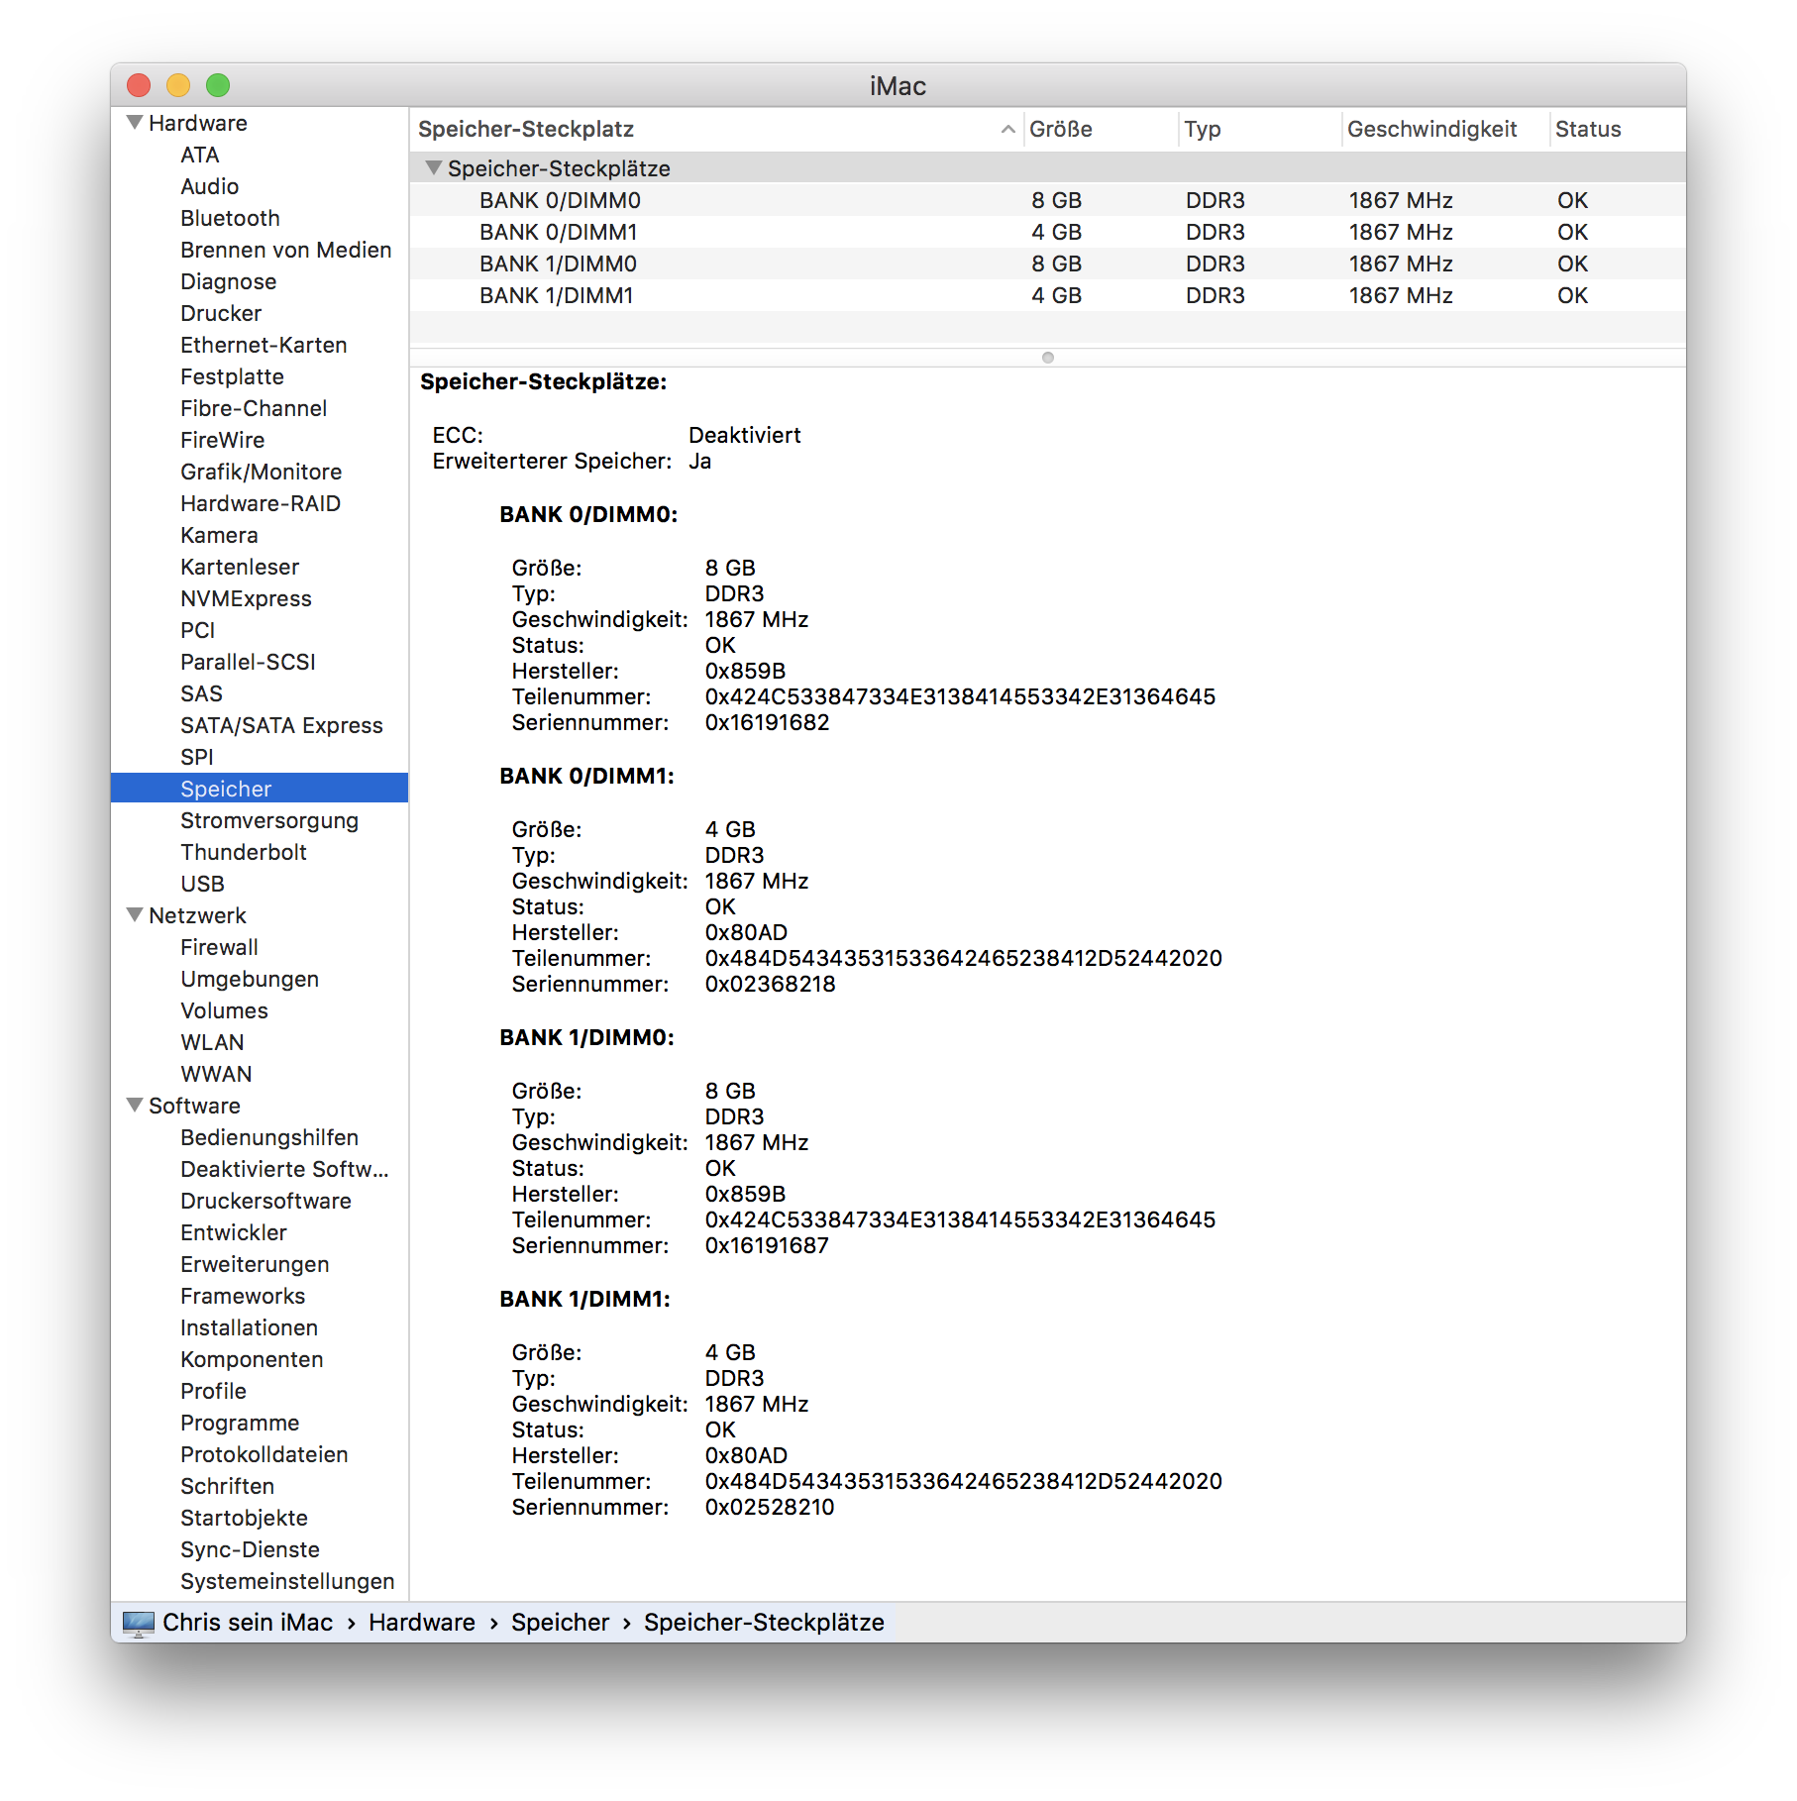Open SAS in the sidebar

coord(202,693)
